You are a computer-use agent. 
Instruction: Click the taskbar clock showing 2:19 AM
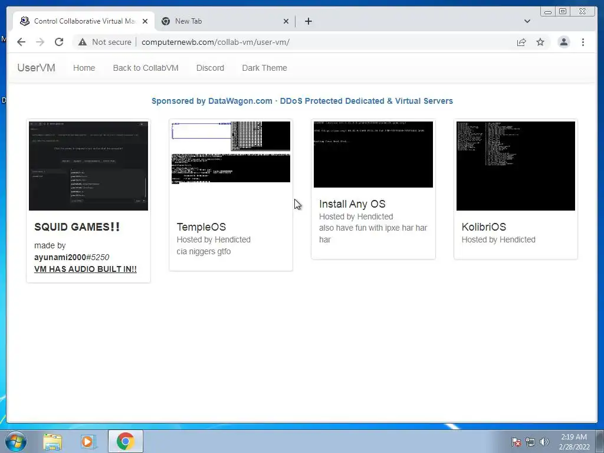pyautogui.click(x=574, y=442)
